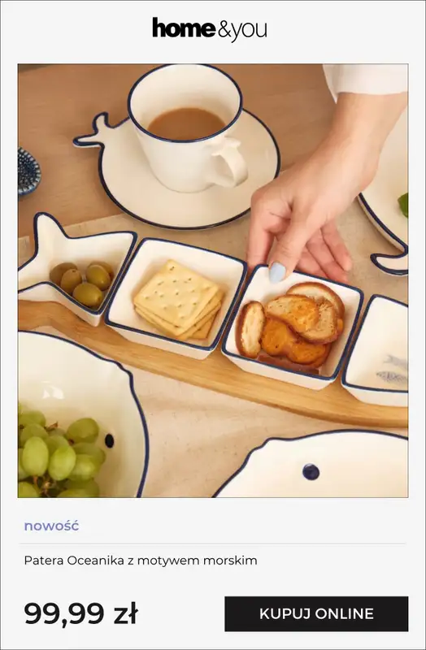Click the home&you logo
The height and width of the screenshot is (650, 426).
210,29
